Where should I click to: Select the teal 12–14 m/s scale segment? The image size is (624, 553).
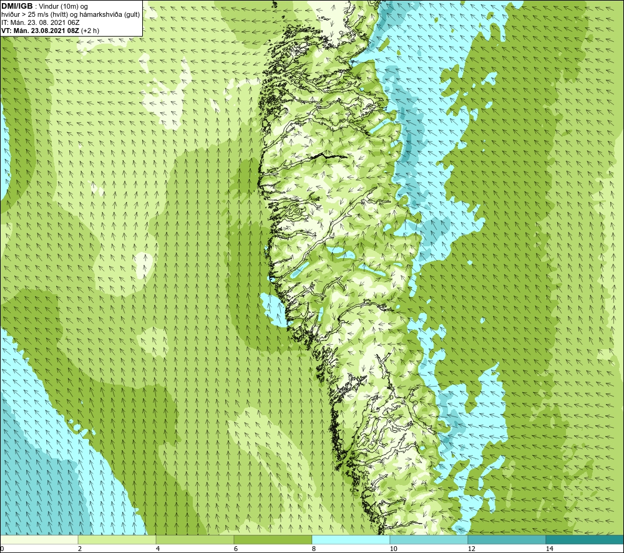pos(507,539)
